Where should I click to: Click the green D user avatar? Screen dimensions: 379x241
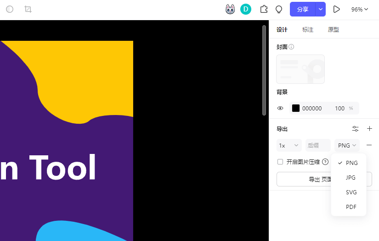click(x=246, y=10)
